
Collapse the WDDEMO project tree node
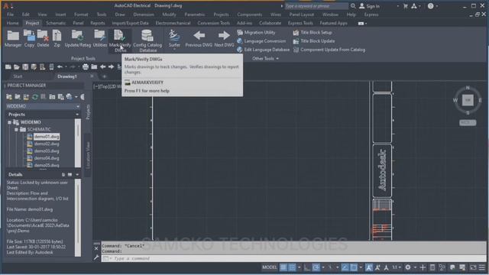[9, 122]
